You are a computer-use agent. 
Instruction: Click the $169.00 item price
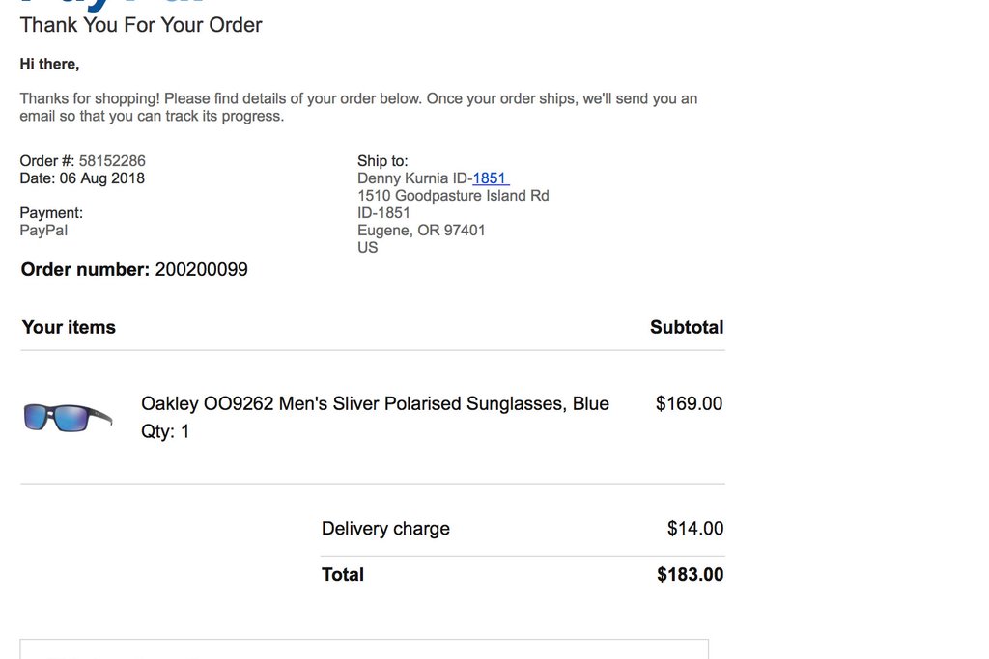point(689,403)
